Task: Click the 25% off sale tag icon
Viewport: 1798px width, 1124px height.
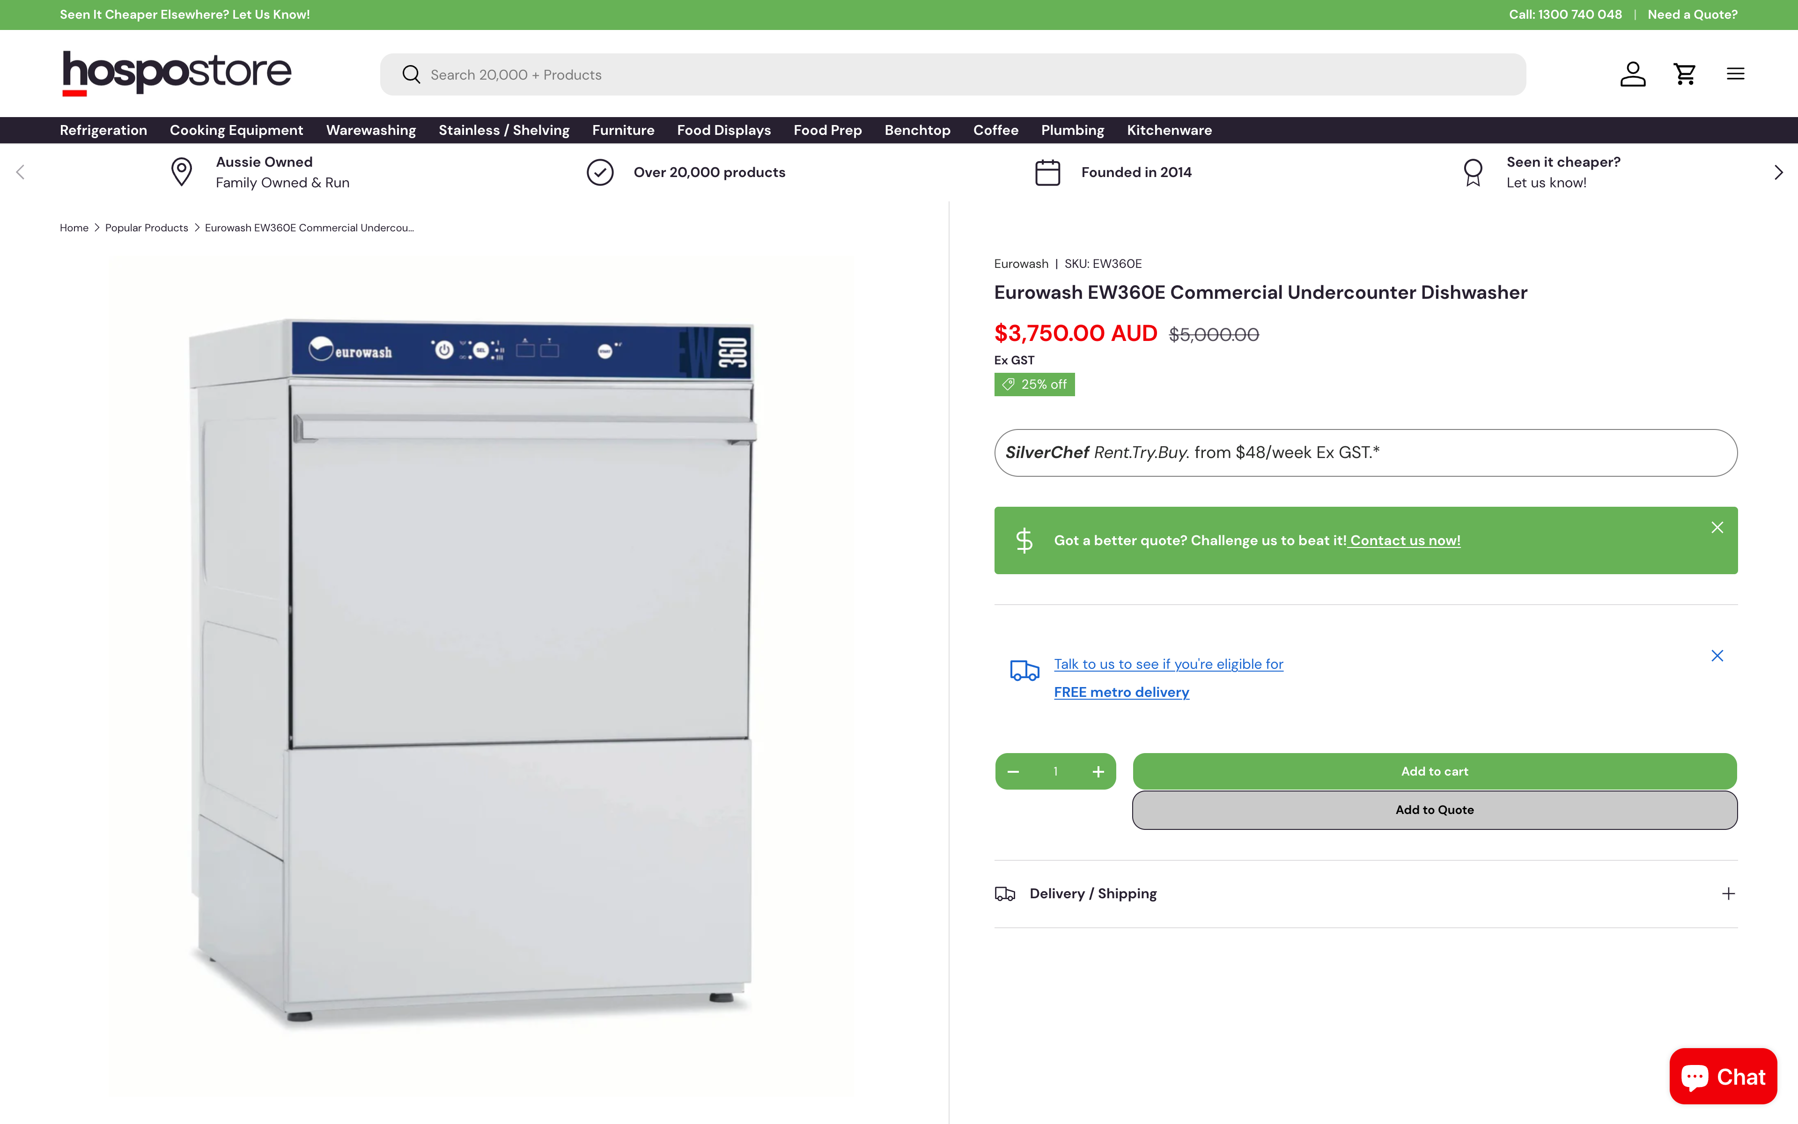Action: (1008, 384)
